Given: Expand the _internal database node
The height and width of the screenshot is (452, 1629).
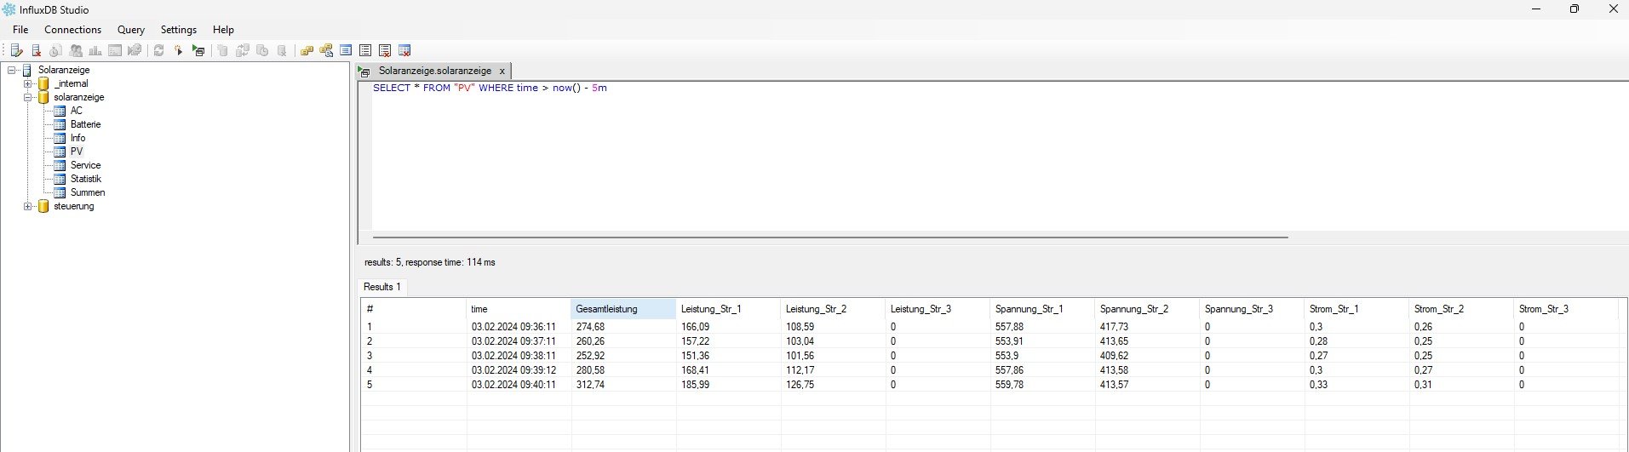Looking at the screenshot, I should click(x=28, y=83).
